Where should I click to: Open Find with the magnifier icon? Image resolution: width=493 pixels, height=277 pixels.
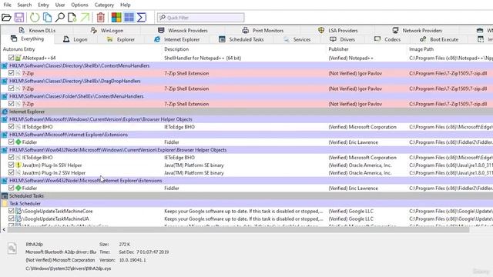coord(60,17)
